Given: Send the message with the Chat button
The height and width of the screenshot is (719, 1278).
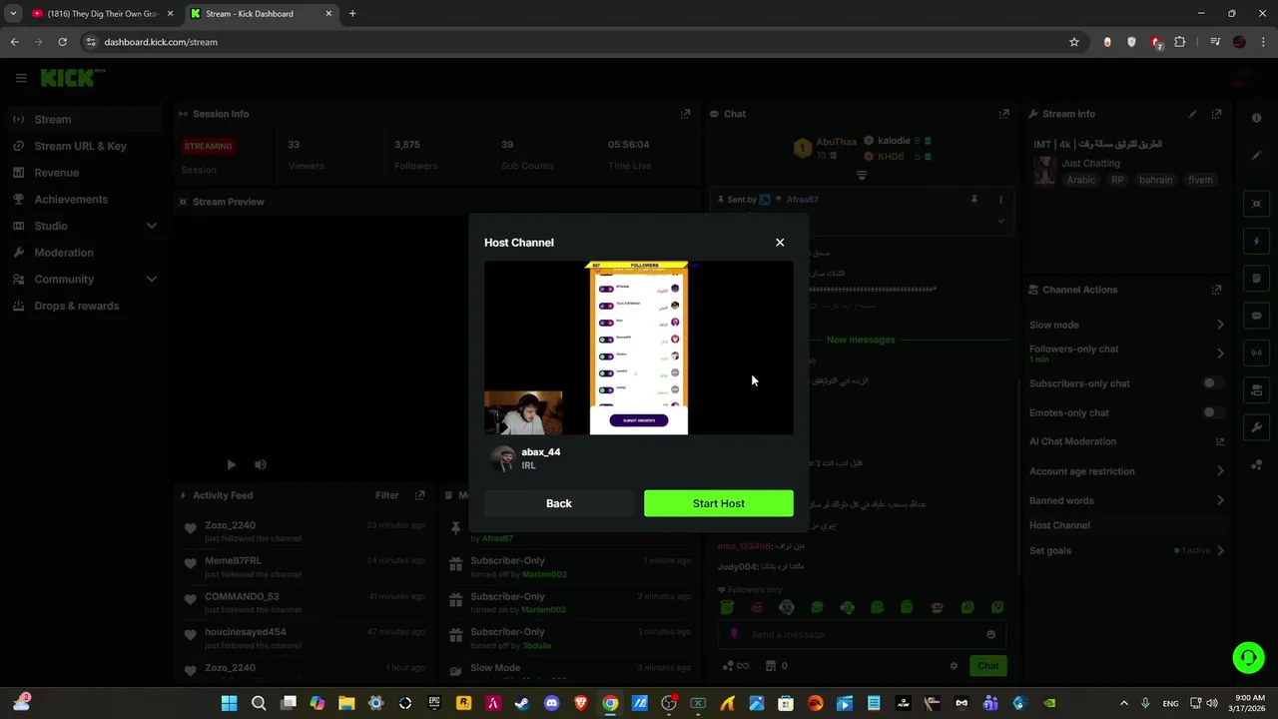Looking at the screenshot, I should click(x=987, y=666).
